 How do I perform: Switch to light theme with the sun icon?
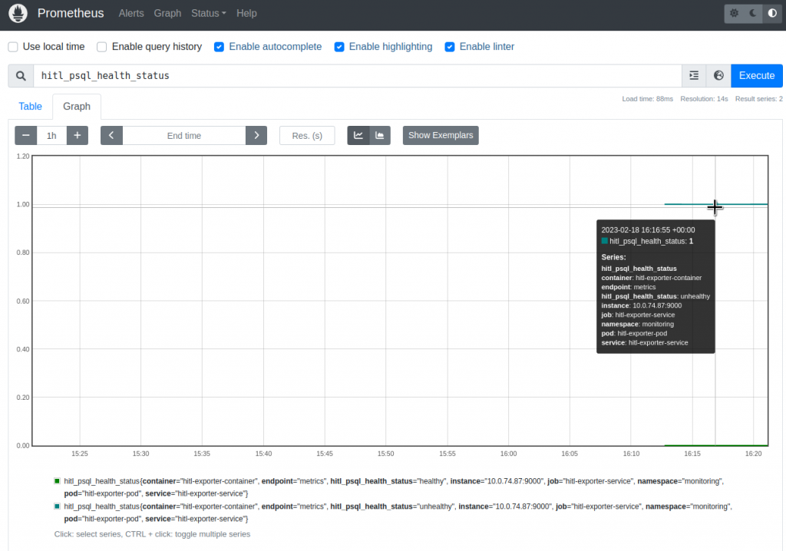[735, 13]
